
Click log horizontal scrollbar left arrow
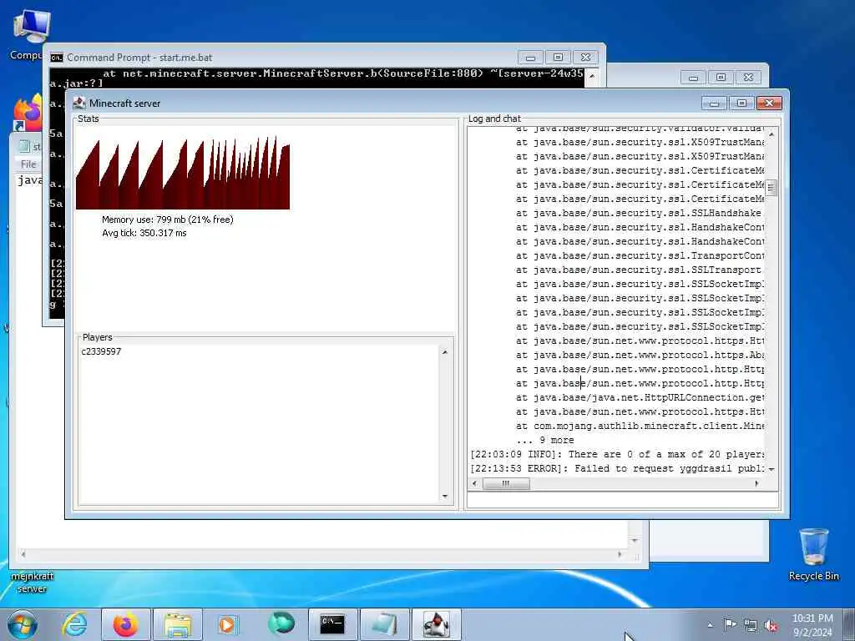474,483
